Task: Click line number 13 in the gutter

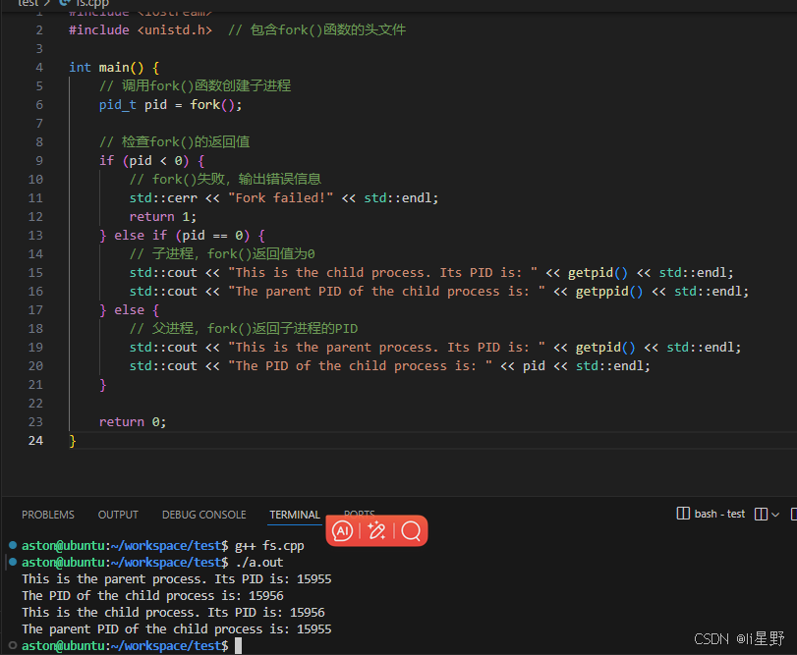Action: point(35,236)
